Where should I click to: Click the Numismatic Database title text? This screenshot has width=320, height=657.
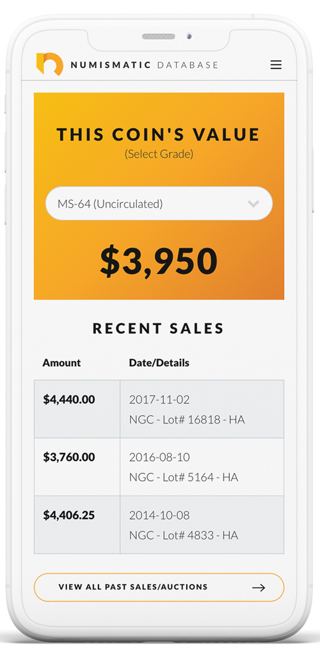(144, 65)
